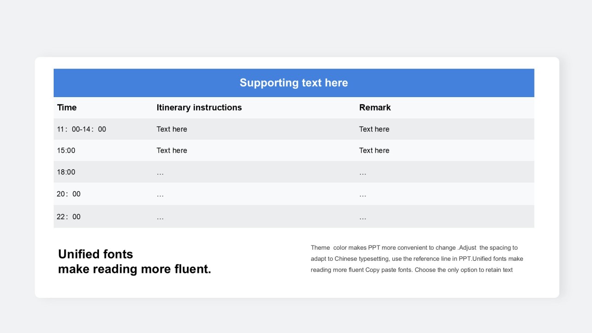Click the itinerary ellipsis in 18:00 row
The width and height of the screenshot is (592, 333).
pos(160,173)
